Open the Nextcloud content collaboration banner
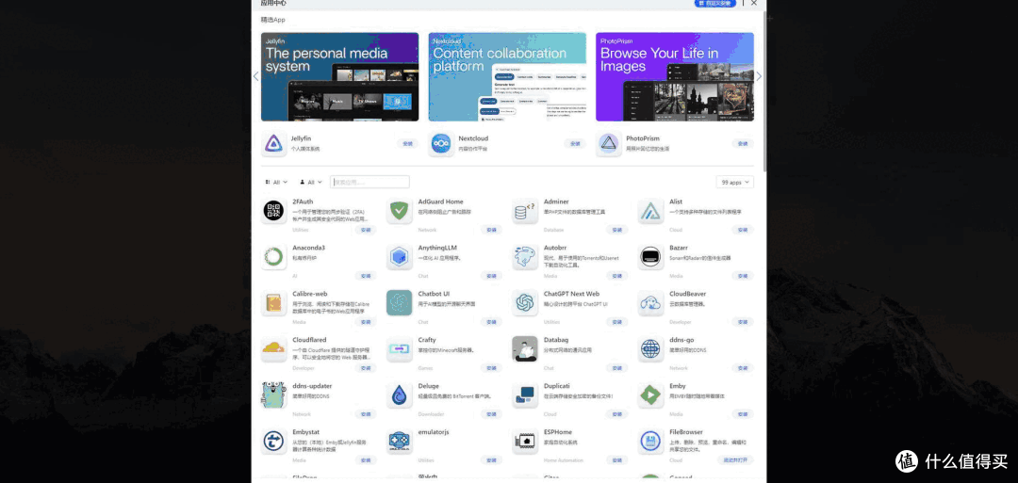This screenshot has height=483, width=1018. click(x=507, y=77)
